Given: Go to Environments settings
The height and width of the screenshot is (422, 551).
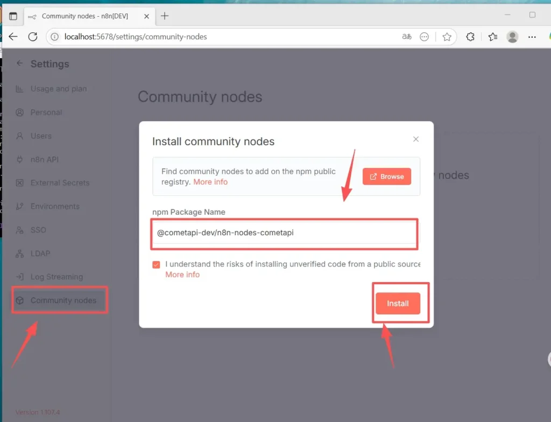Looking at the screenshot, I should click(x=55, y=207).
